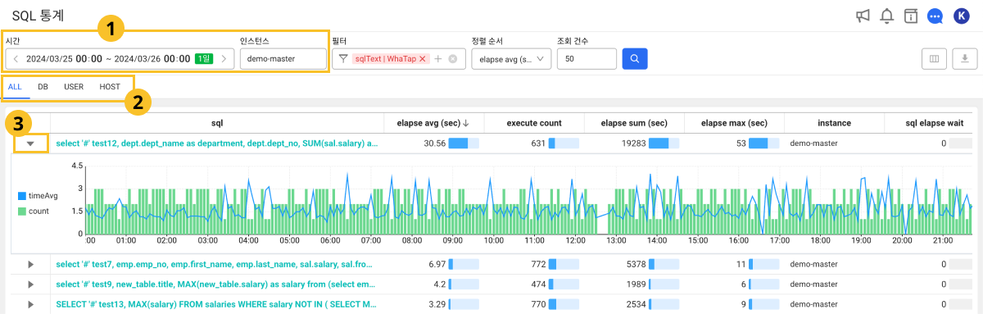
Task: Click the 12:00 label on chart axis
Action: (575, 241)
